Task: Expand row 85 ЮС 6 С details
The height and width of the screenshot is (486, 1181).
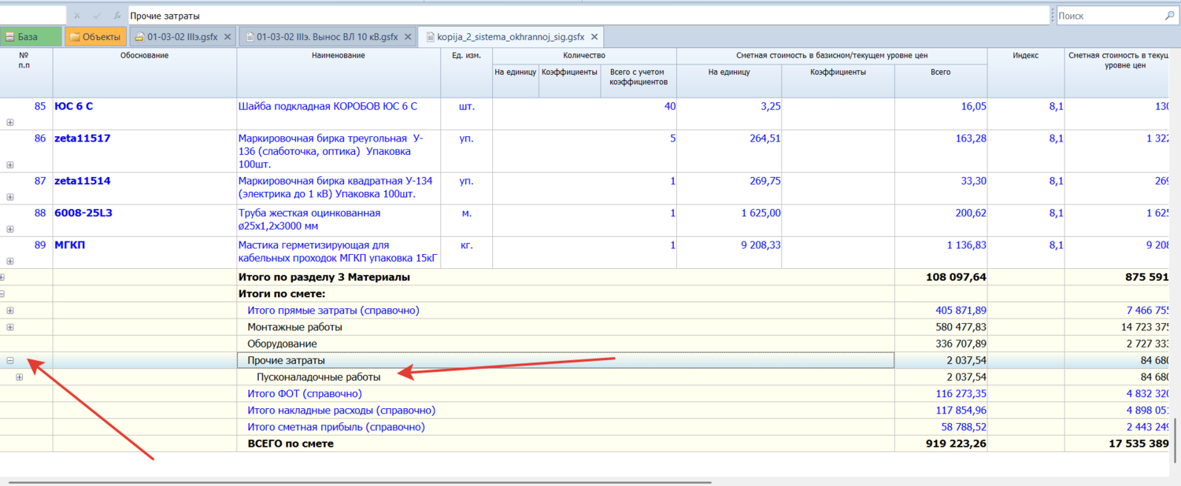Action: point(10,122)
